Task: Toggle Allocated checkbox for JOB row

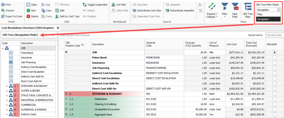Action: [274, 52]
